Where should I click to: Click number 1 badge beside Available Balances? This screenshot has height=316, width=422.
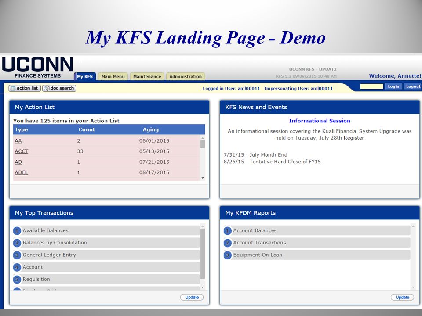tap(17, 230)
